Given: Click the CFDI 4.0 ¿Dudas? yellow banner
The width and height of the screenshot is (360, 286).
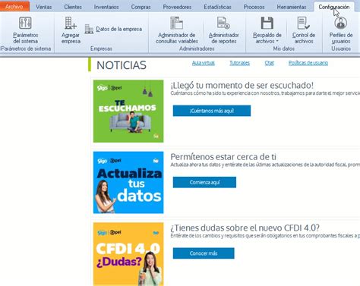Looking at the screenshot, I should 128,254.
